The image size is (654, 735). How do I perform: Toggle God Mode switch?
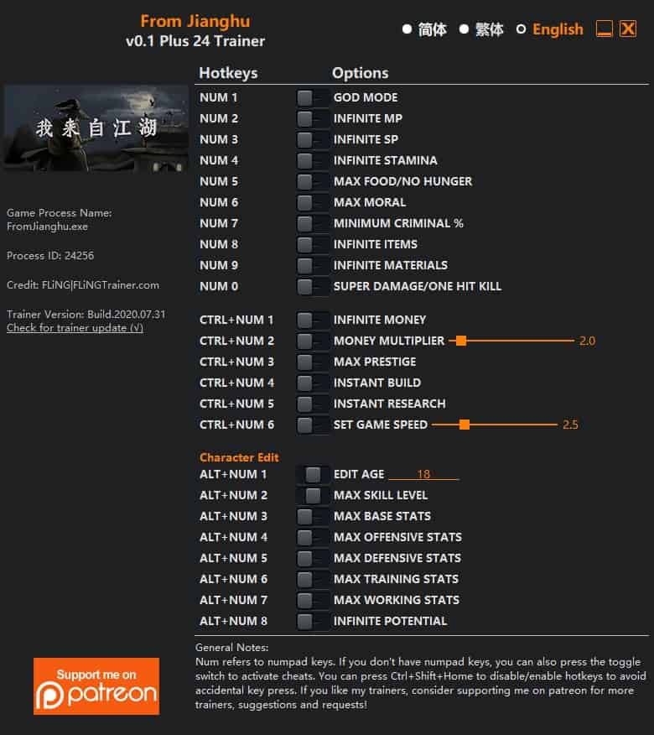click(x=313, y=97)
